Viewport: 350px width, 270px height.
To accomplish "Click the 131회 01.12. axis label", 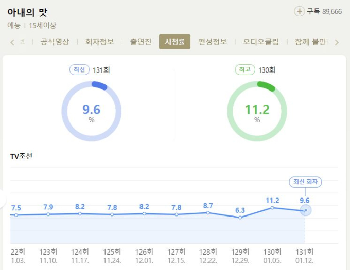I will 305,256.
